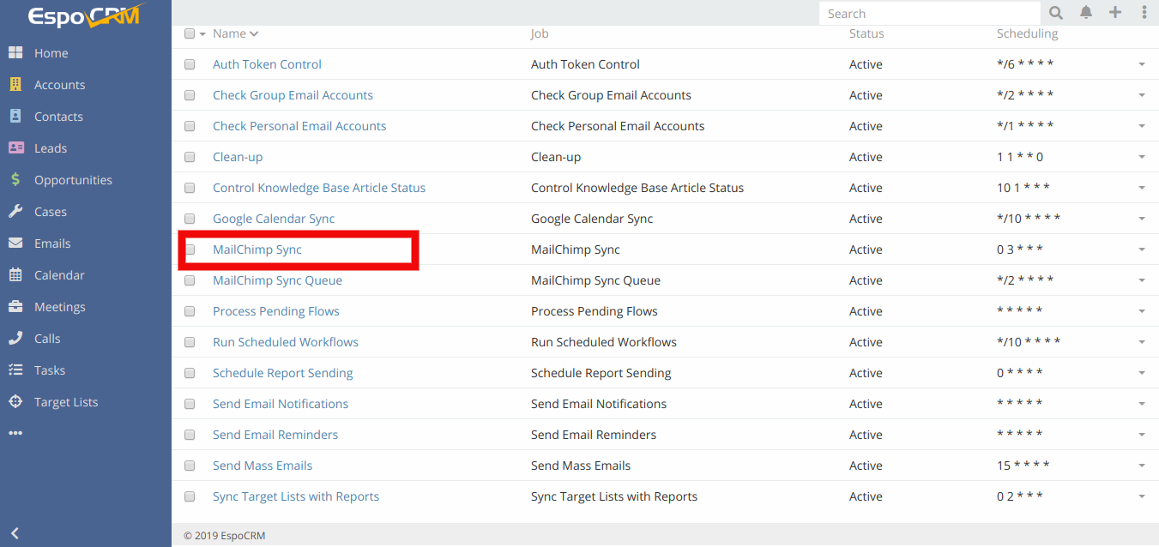The height and width of the screenshot is (547, 1159).
Task: Open Target Lists from the sidebar
Action: pyautogui.click(x=66, y=402)
